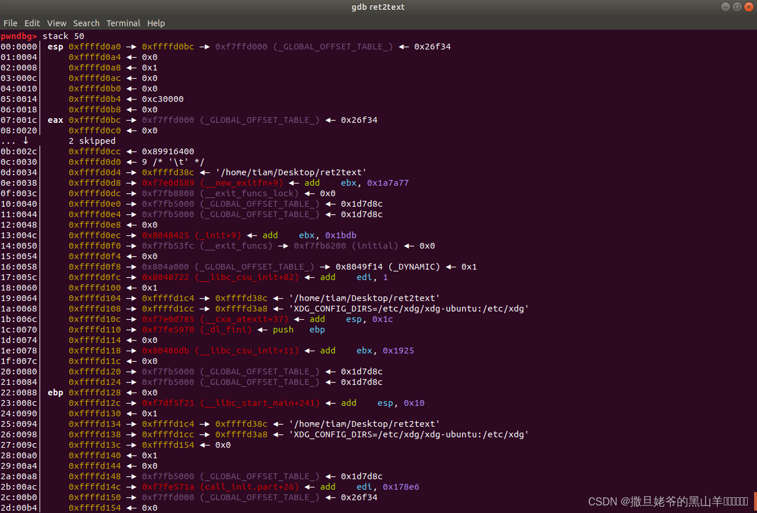
Task: Click address 0xffffd110 in row 1c:0070
Action: click(x=95, y=330)
